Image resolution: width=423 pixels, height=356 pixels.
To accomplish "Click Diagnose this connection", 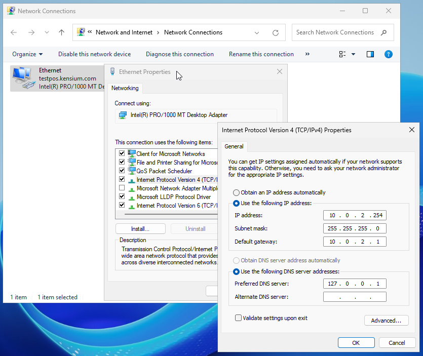I will [180, 54].
